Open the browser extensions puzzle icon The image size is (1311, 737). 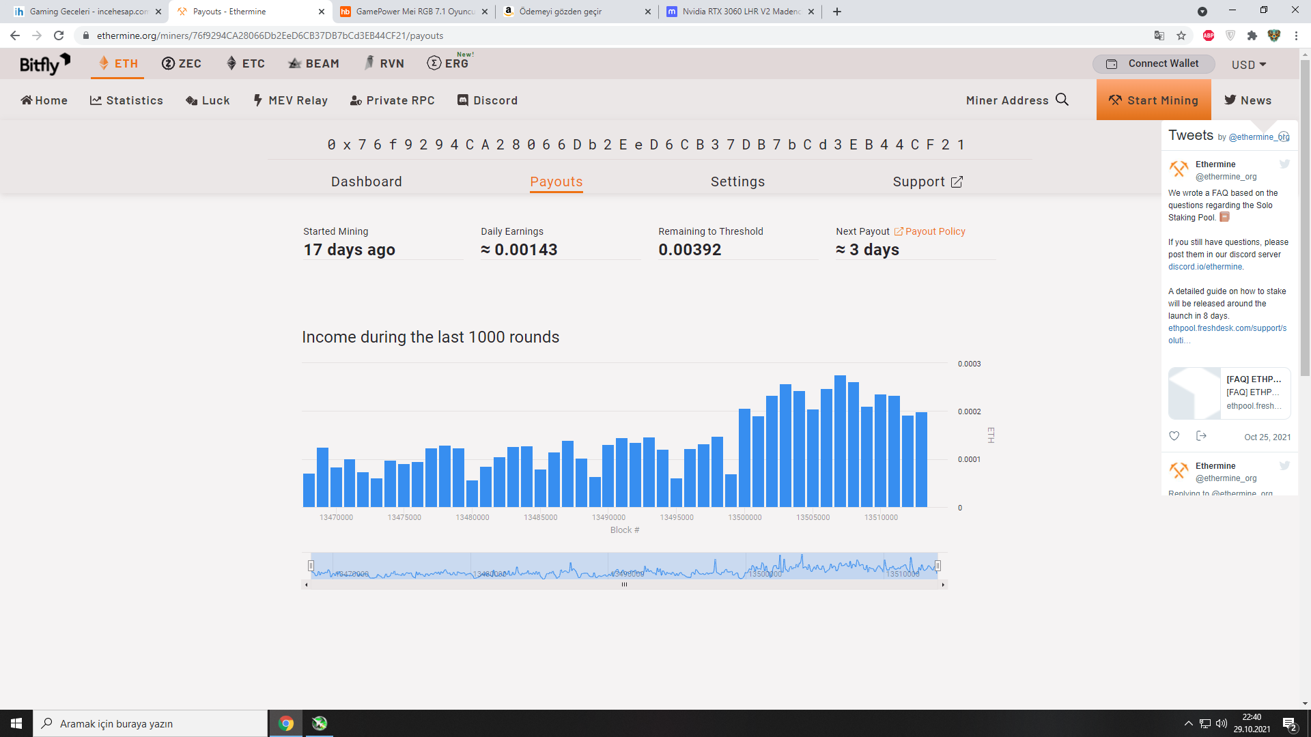(1252, 35)
